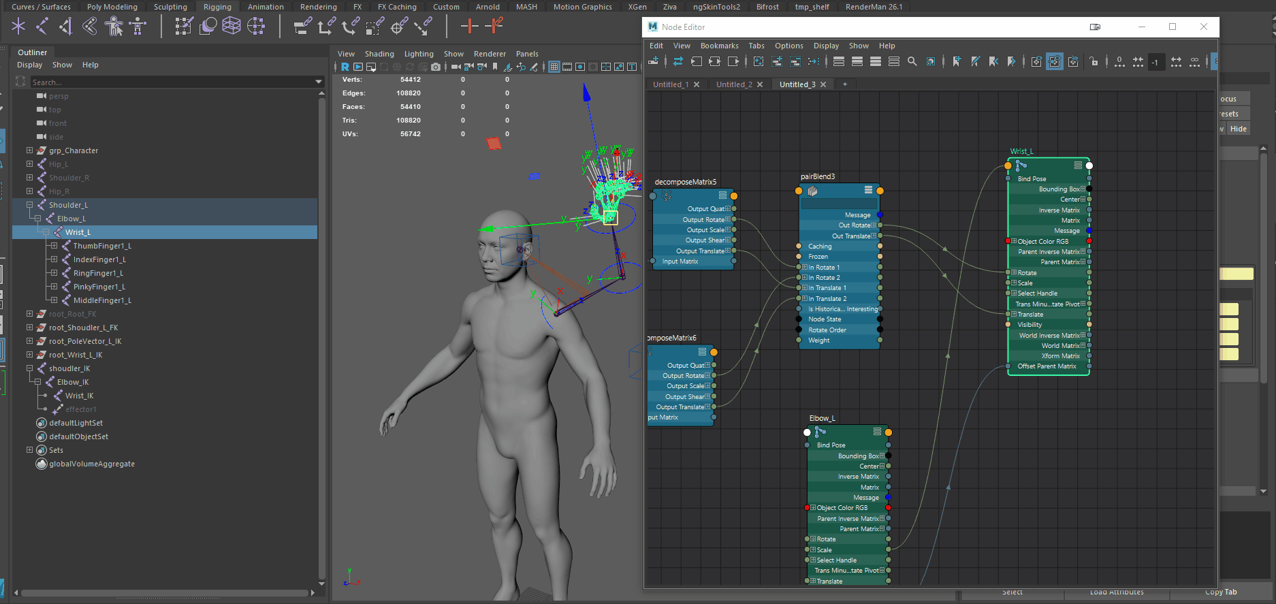Expand Hip_L in the Outliner
Viewport: 1276px width, 604px height.
coord(29,164)
